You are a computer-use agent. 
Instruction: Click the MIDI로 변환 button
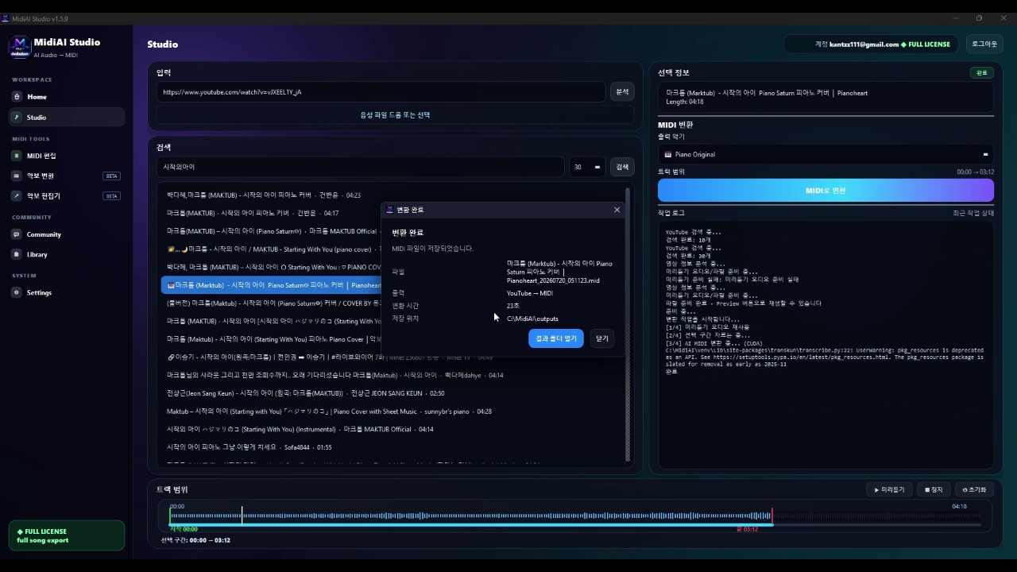point(826,190)
